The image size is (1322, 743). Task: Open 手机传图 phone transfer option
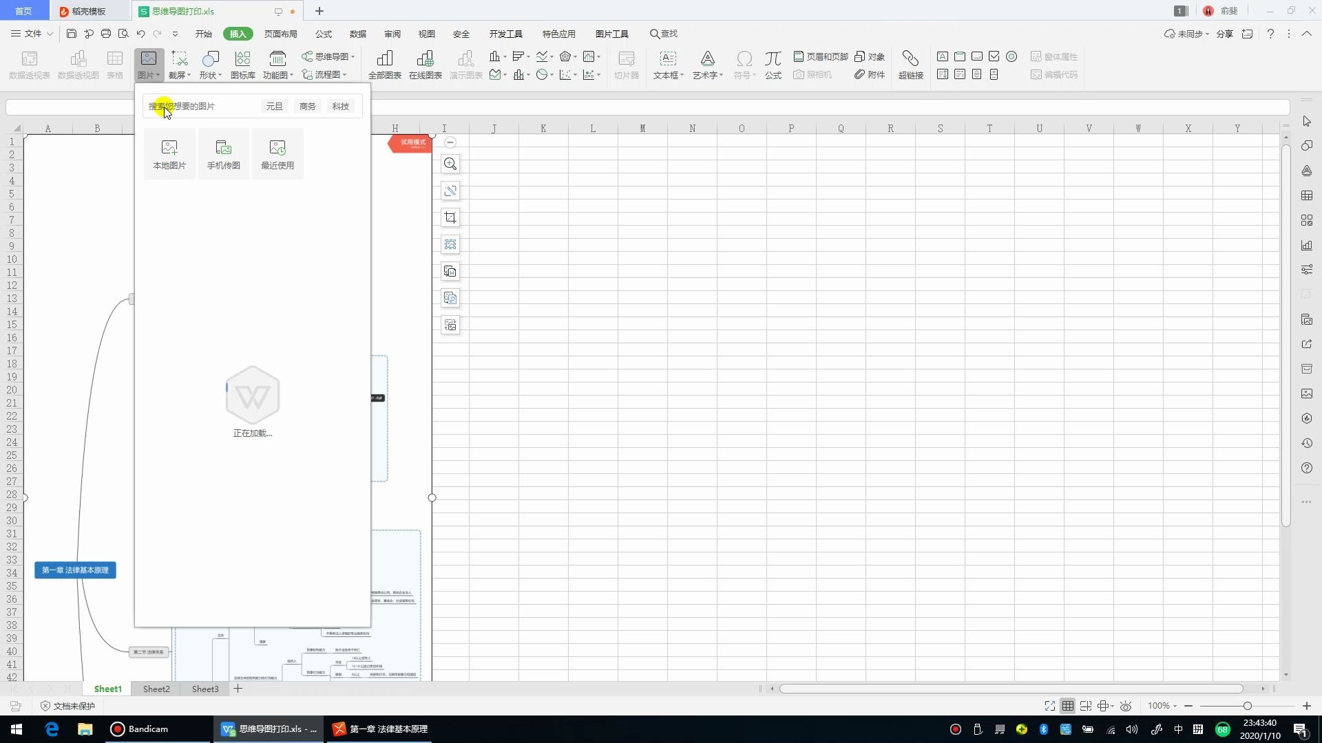point(224,154)
